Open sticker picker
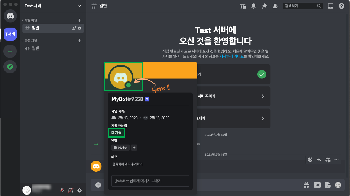The image size is (350, 196). (x=328, y=185)
